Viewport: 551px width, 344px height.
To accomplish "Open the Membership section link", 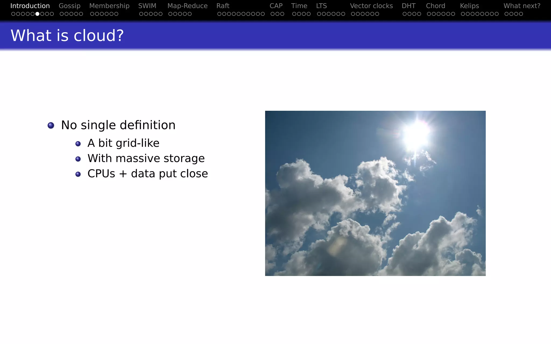I will point(109,6).
